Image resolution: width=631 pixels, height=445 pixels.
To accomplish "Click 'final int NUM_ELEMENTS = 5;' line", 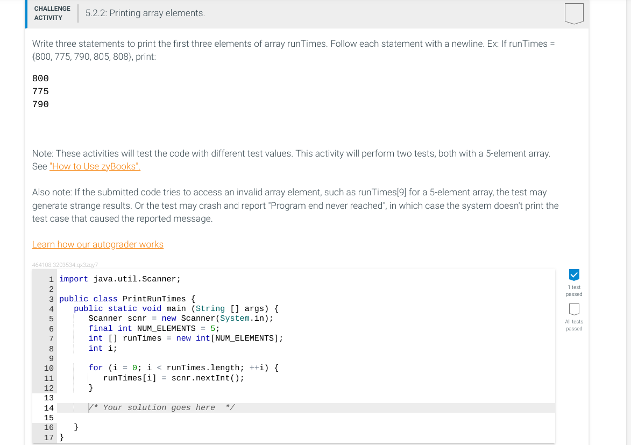I will (x=154, y=328).
